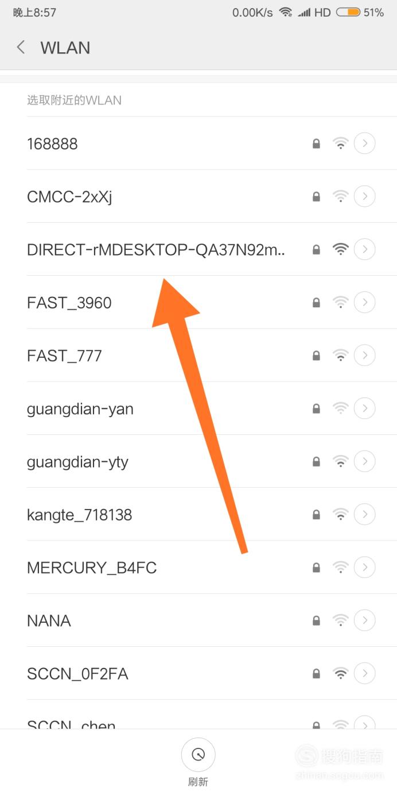Open details arrow for DIRECT-rMDESKTOP network

365,249
